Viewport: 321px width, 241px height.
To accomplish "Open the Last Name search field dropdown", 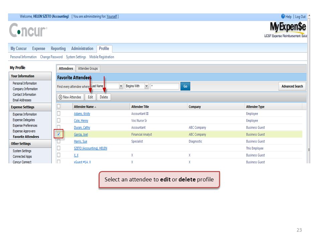I will point(121,86).
